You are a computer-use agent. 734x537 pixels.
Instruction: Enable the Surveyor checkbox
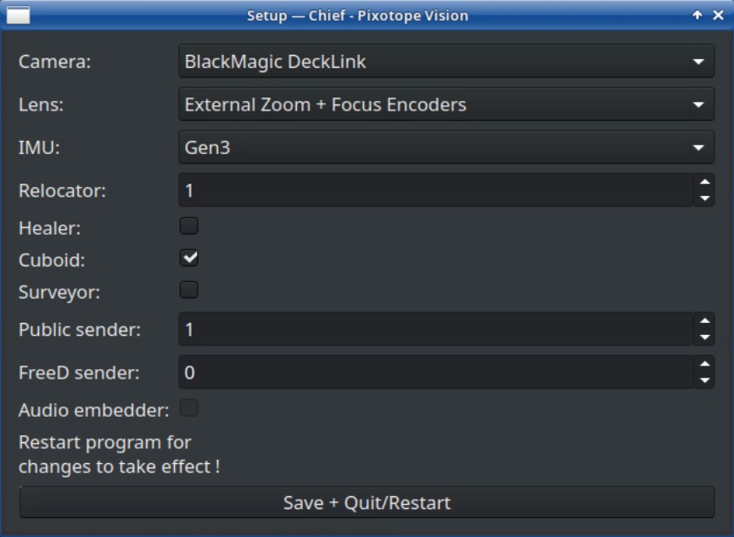tap(189, 290)
